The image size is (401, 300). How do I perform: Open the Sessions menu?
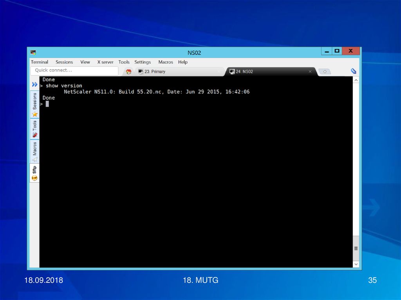(x=64, y=62)
